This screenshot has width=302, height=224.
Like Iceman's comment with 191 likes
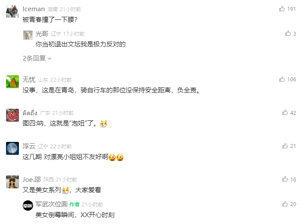(282, 9)
